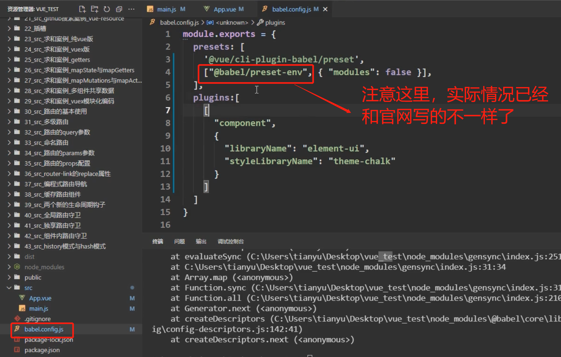Image resolution: width=561 pixels, height=357 pixels.
Task: Select folder 29_src_求和案例_vuex模块化编码
Action: click(69, 101)
